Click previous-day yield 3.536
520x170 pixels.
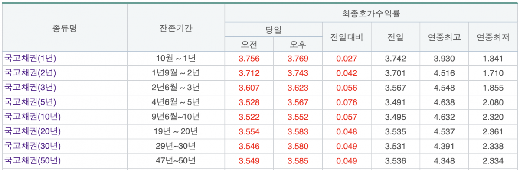coord(395,161)
